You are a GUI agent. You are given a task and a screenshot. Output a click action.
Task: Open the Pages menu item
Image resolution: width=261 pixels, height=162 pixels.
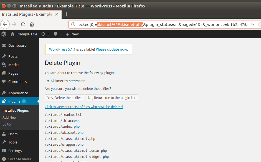pyautogui.click(x=13, y=73)
